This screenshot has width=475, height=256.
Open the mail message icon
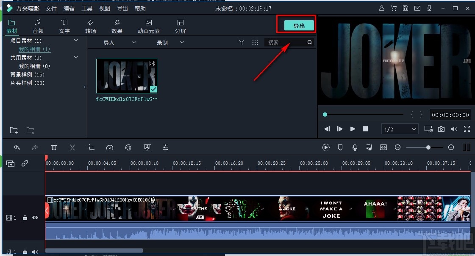tap(417, 8)
